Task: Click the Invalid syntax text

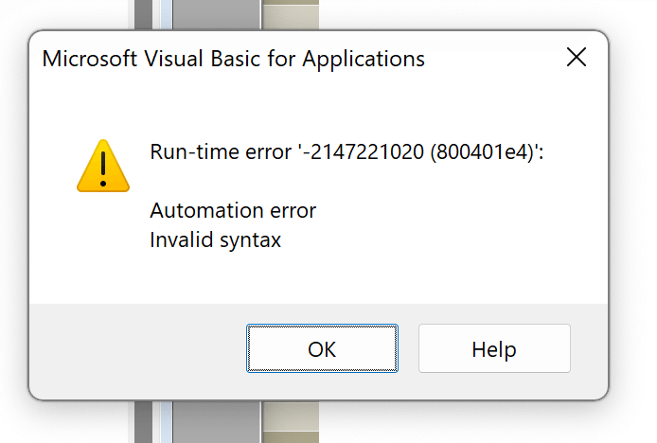Action: (x=215, y=239)
